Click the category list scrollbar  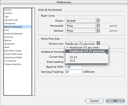[33, 52]
